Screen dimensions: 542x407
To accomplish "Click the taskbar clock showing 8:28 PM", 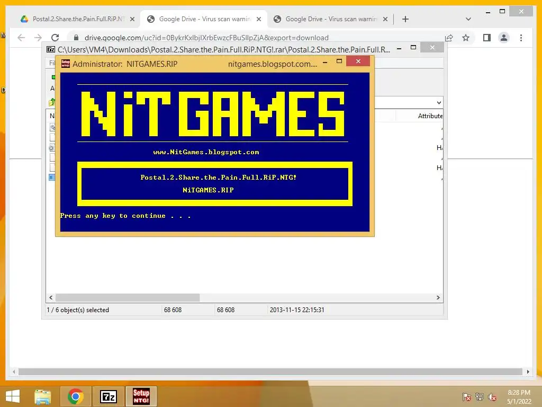I will [519, 397].
